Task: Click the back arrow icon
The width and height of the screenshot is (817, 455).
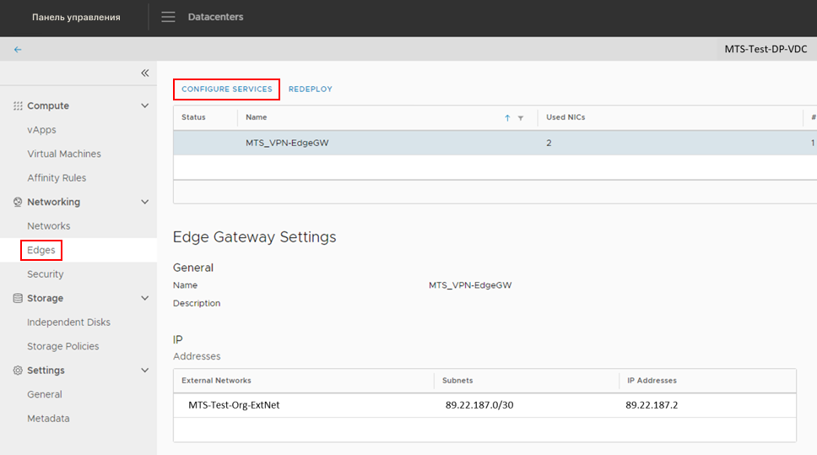Action: (x=18, y=49)
